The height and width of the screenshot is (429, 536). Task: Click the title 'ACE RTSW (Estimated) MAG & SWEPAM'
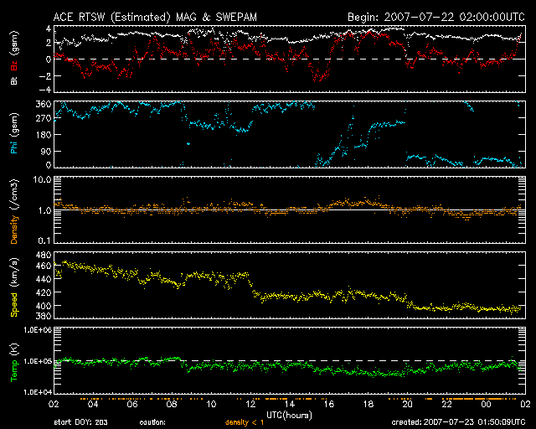(155, 17)
